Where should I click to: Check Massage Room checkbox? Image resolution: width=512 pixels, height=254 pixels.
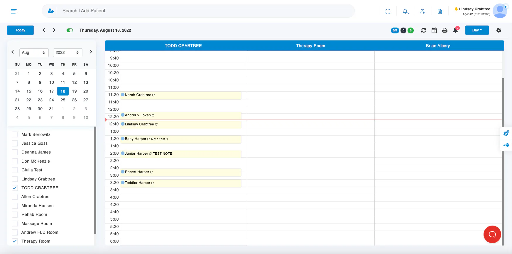(15, 224)
